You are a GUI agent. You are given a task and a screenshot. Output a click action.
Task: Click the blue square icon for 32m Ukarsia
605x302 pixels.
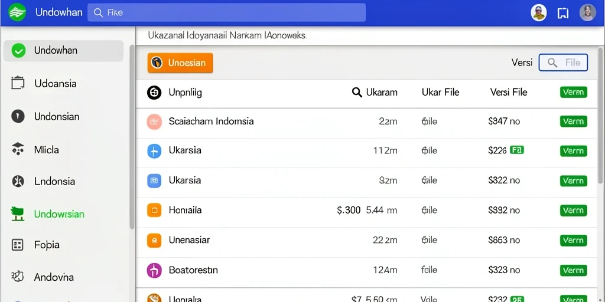pyautogui.click(x=154, y=180)
